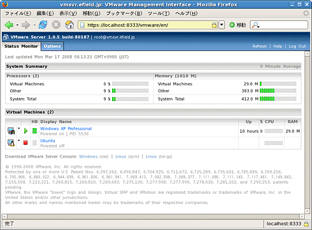Click the status bar padlock icon

[306, 224]
